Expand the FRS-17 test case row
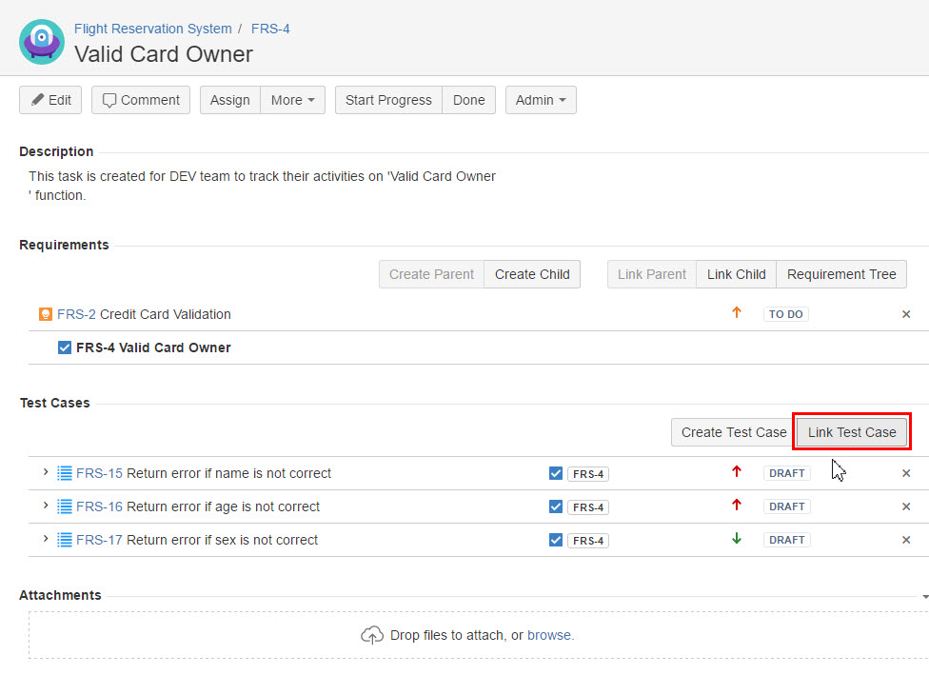This screenshot has width=929, height=675. tap(45, 539)
